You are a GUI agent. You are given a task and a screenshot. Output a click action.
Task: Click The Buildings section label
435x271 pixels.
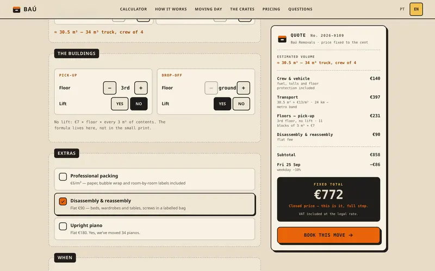coord(77,53)
